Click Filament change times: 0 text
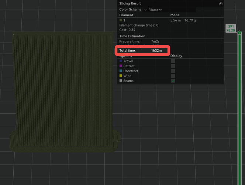This screenshot has height=185, width=245. pos(139,25)
